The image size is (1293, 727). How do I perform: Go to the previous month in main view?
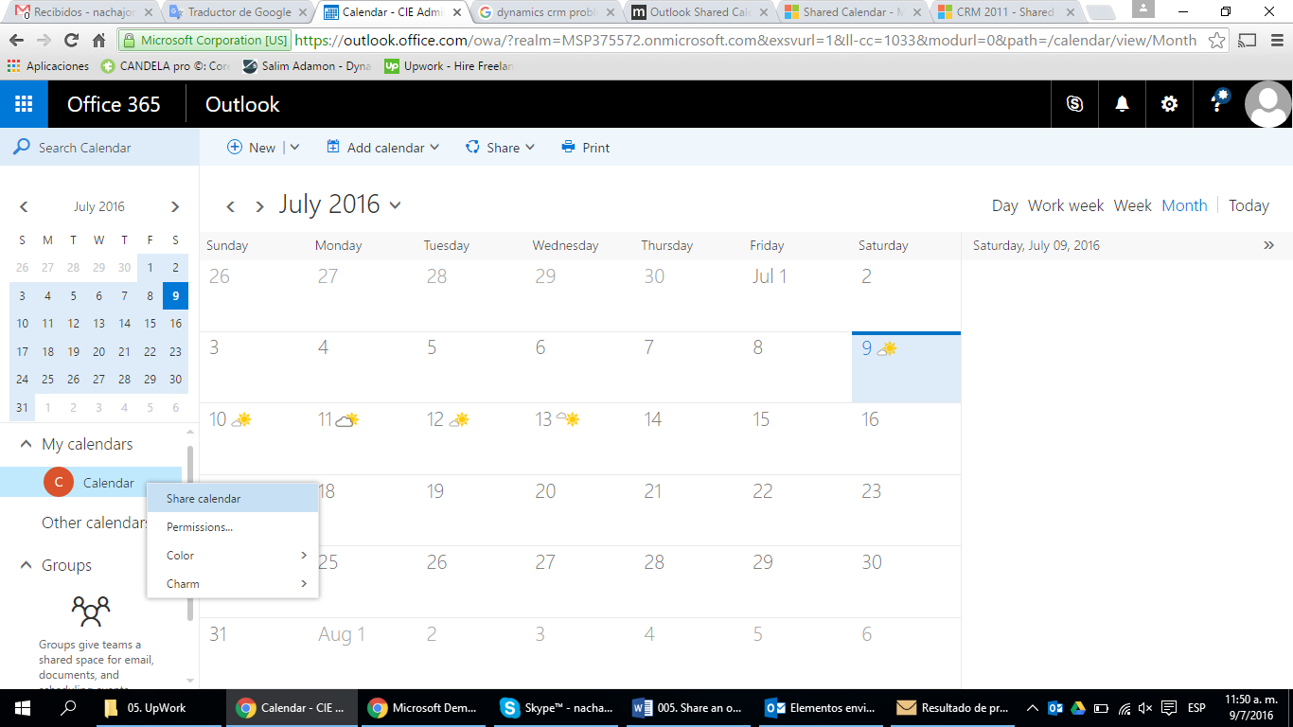(230, 206)
